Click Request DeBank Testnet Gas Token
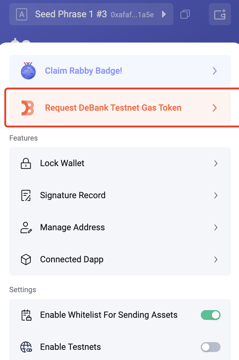 (x=113, y=108)
